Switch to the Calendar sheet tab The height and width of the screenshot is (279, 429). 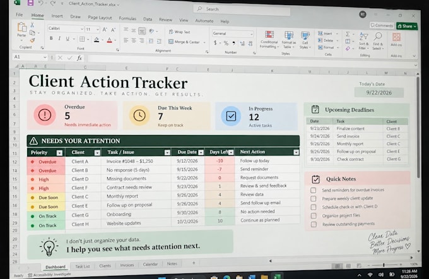(x=150, y=264)
